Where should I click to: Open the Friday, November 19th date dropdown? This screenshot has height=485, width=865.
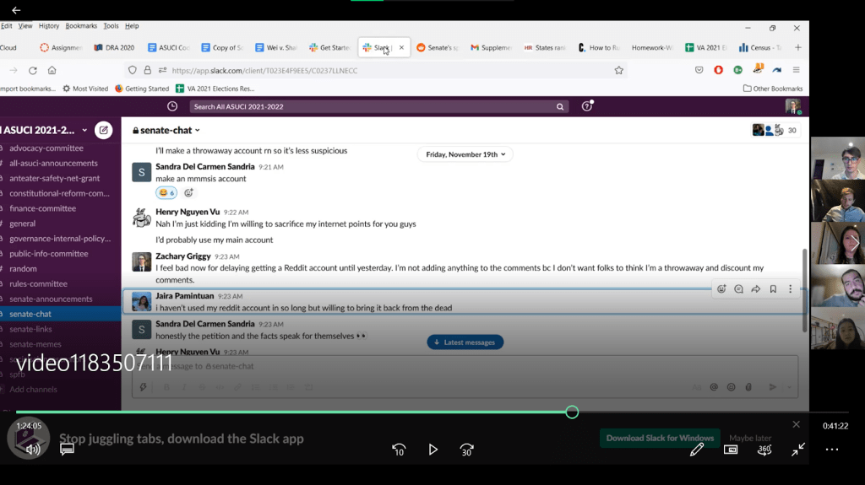click(x=465, y=154)
